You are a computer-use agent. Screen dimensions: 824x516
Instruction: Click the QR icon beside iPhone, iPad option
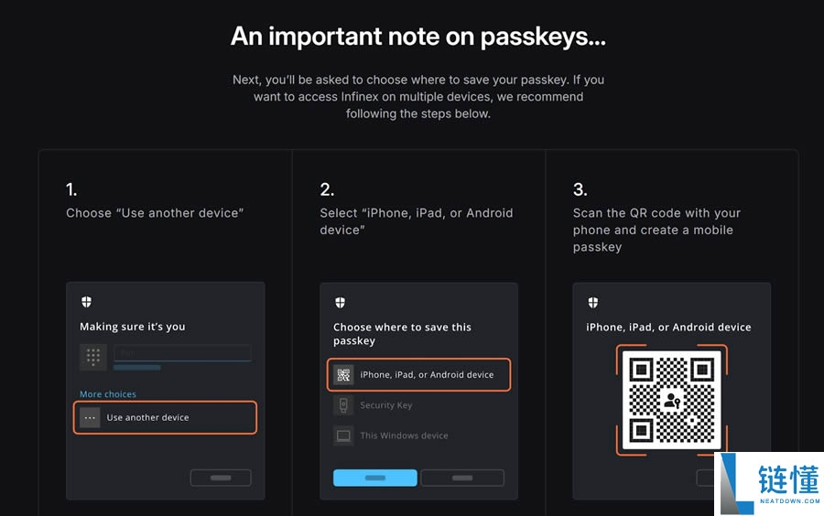tap(343, 374)
